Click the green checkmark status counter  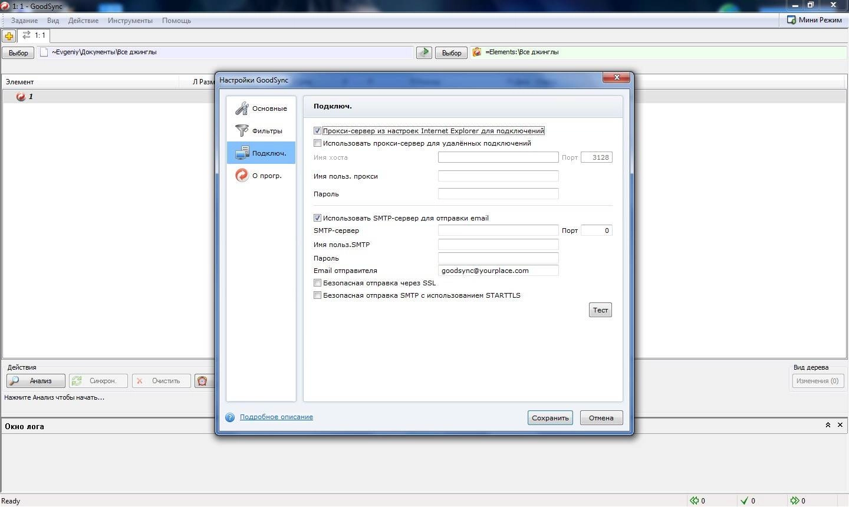tap(748, 501)
